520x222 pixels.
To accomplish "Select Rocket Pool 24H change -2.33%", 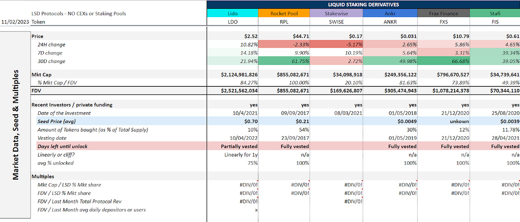I will [284, 45].
